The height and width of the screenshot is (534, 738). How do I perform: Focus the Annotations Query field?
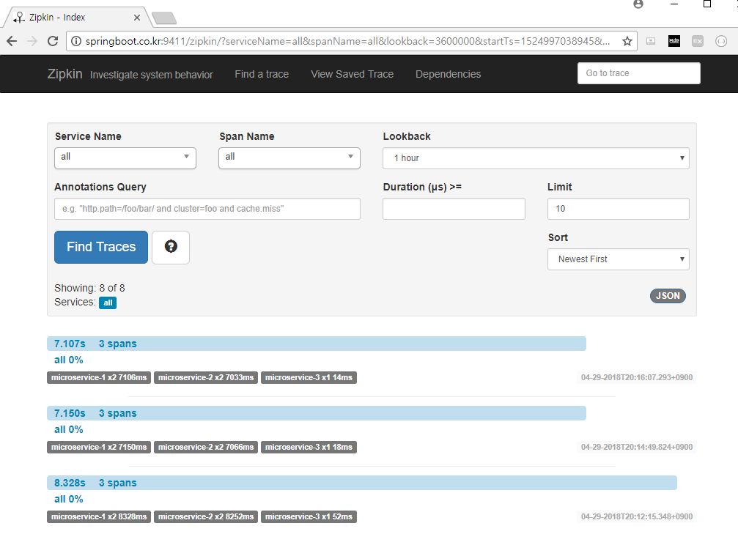[207, 209]
